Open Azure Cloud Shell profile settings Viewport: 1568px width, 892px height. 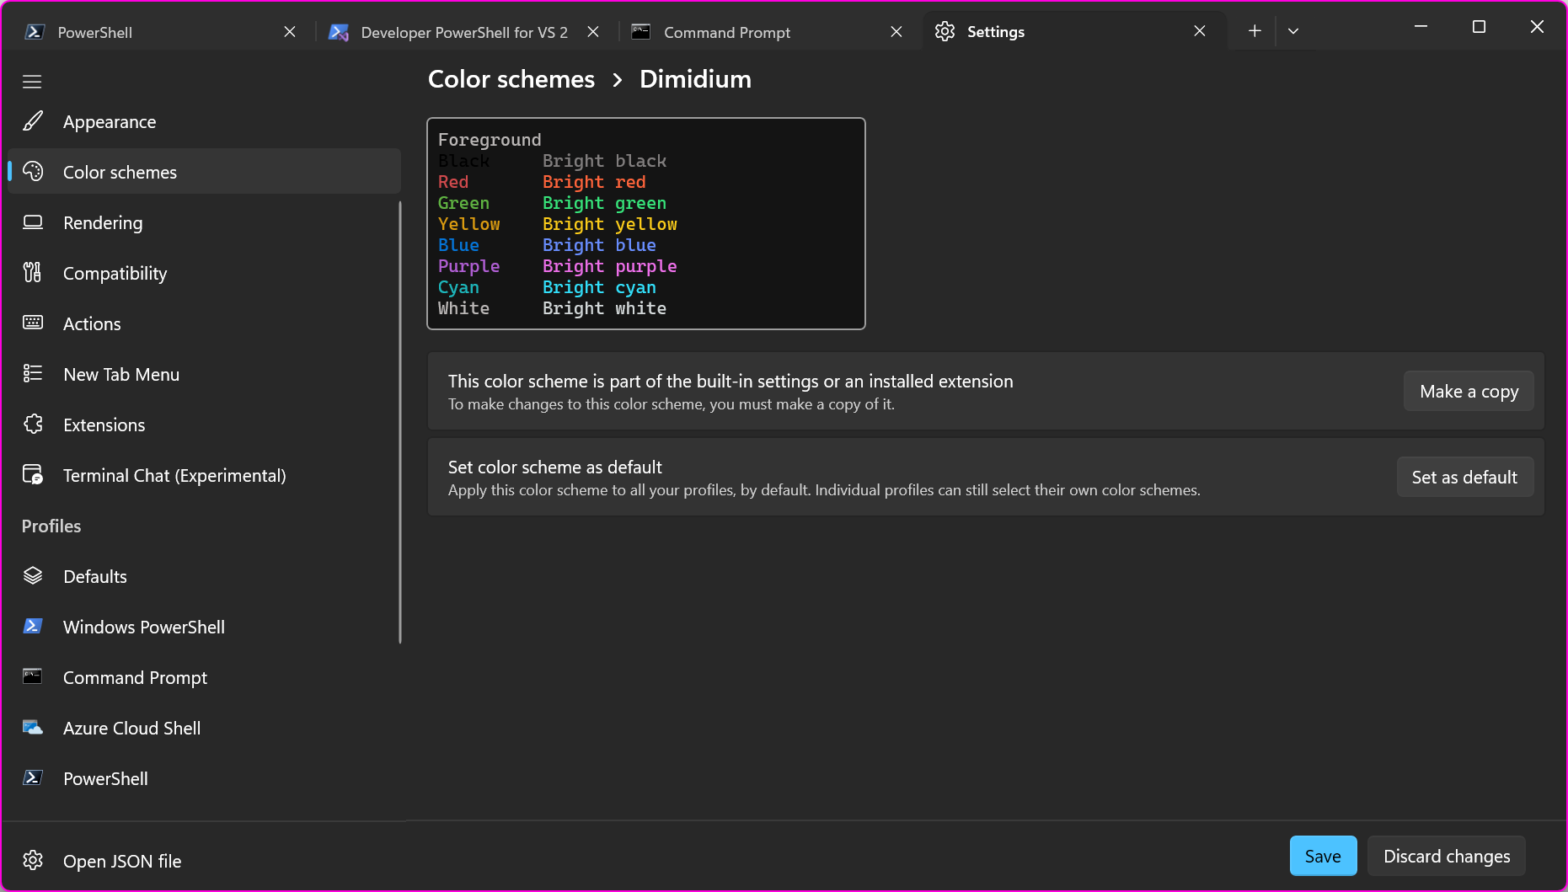[204, 728]
